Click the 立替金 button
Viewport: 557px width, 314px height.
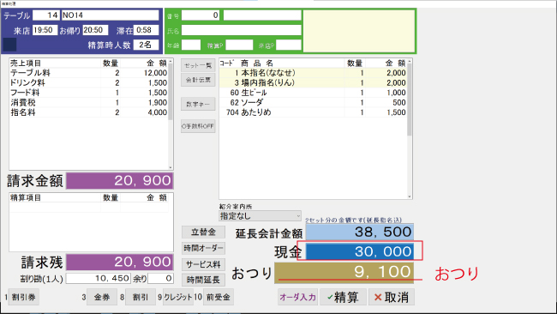coord(203,232)
